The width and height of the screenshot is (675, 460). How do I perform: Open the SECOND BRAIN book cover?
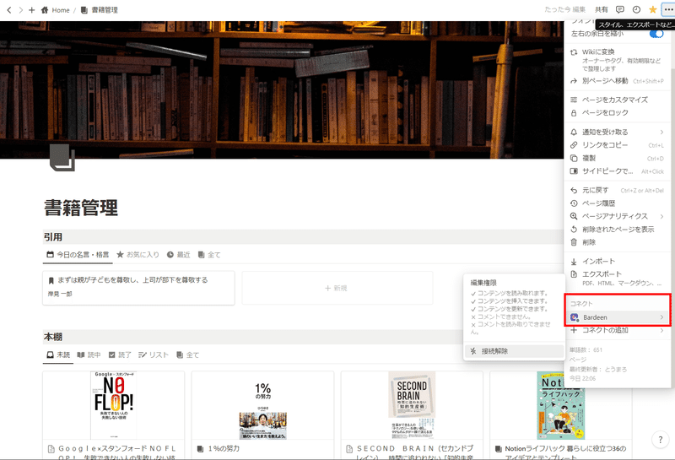pos(412,405)
